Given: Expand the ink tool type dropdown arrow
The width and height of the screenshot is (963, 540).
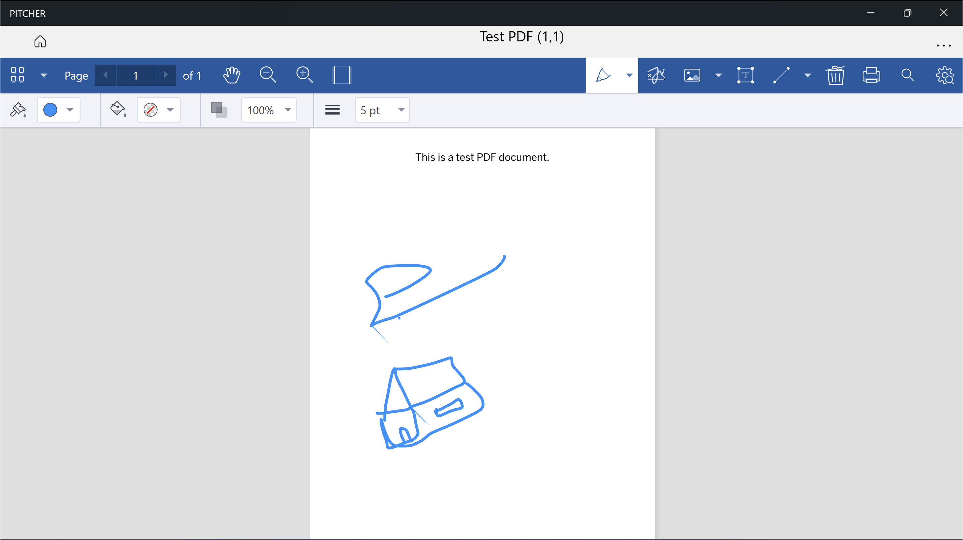Looking at the screenshot, I should [629, 75].
